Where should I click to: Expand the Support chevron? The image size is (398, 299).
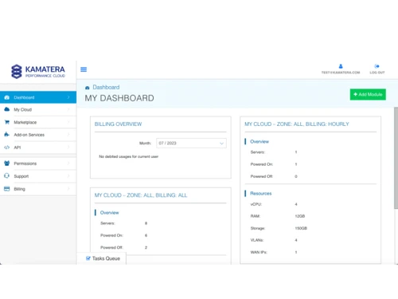point(68,176)
